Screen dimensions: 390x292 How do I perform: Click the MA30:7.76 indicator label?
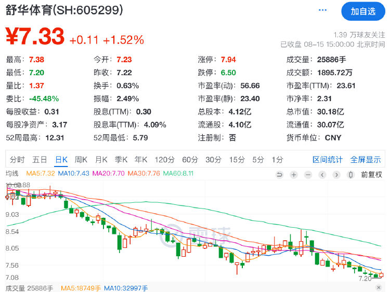[144, 173]
